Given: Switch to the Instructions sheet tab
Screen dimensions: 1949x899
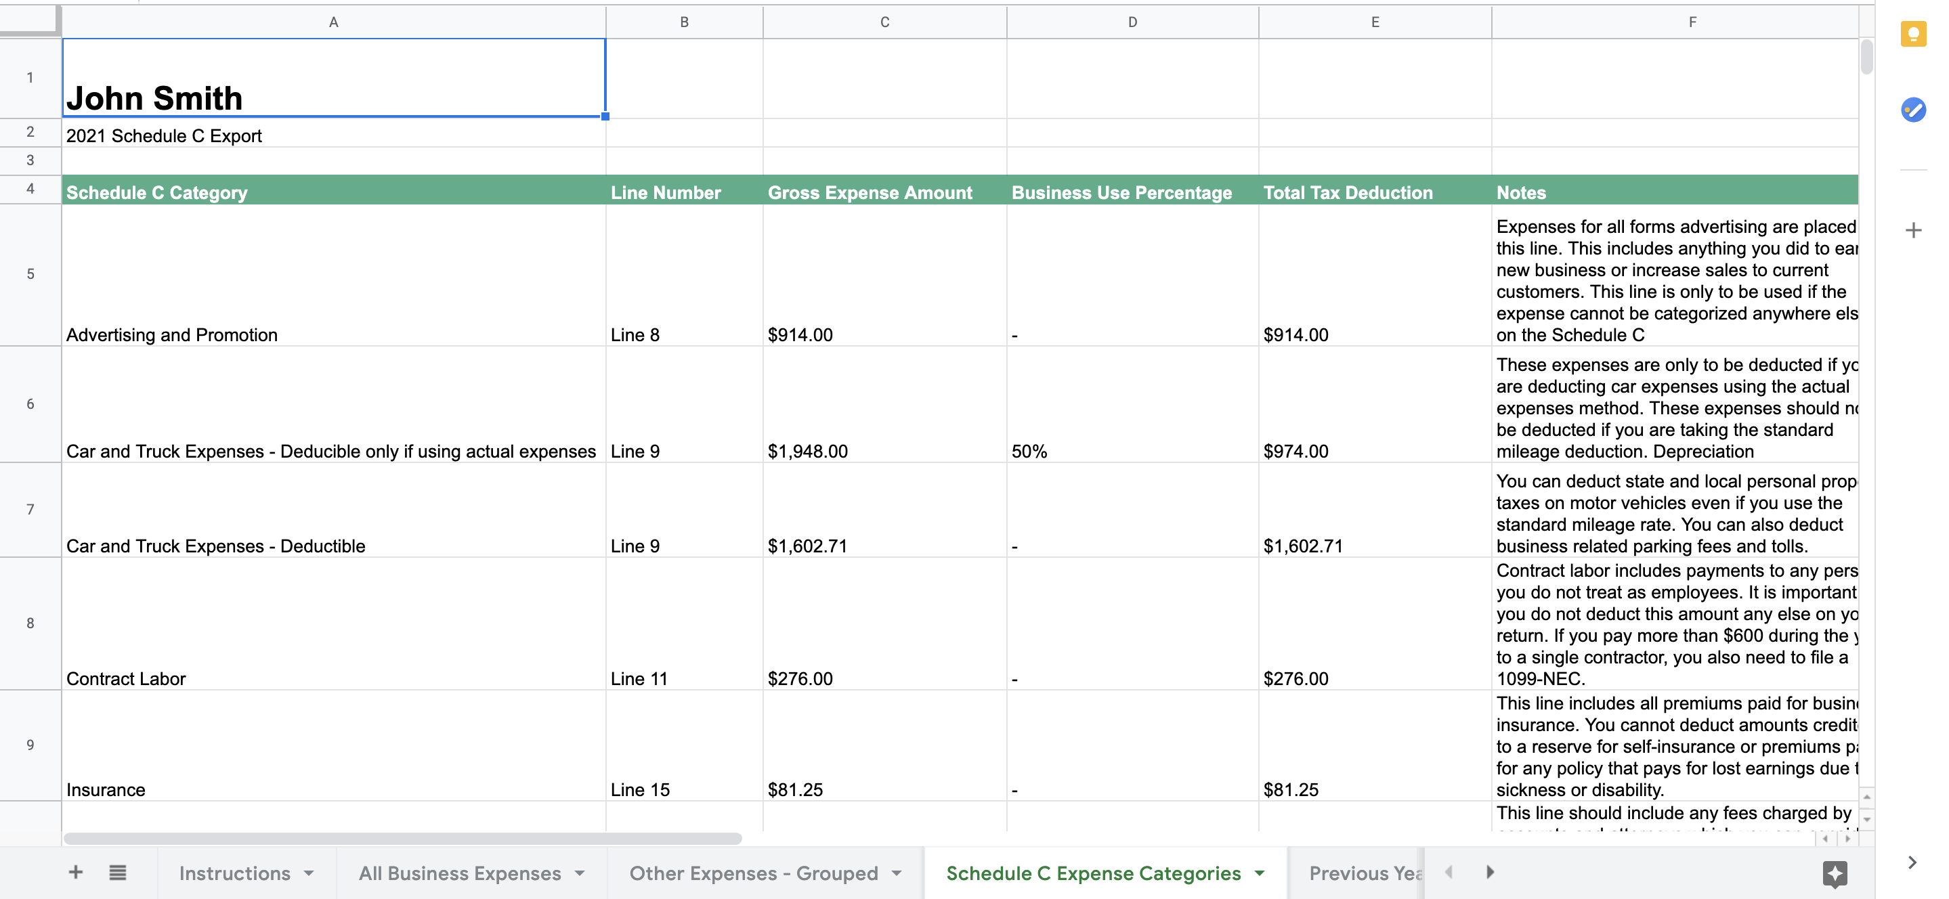Looking at the screenshot, I should (234, 873).
